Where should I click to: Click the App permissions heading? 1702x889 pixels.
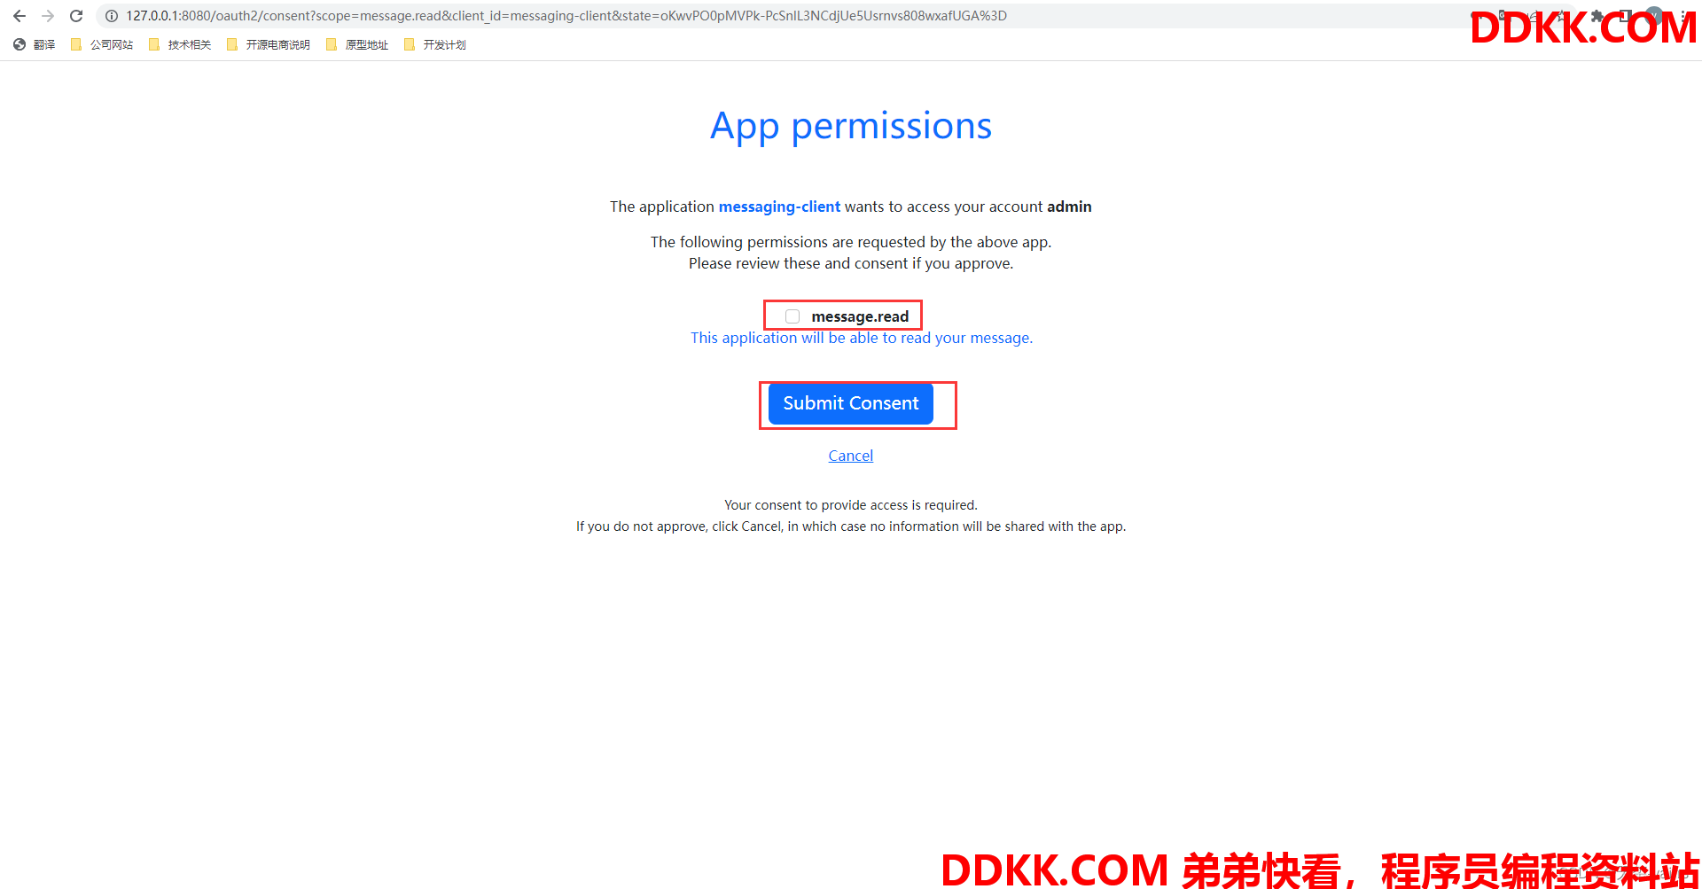(x=851, y=126)
